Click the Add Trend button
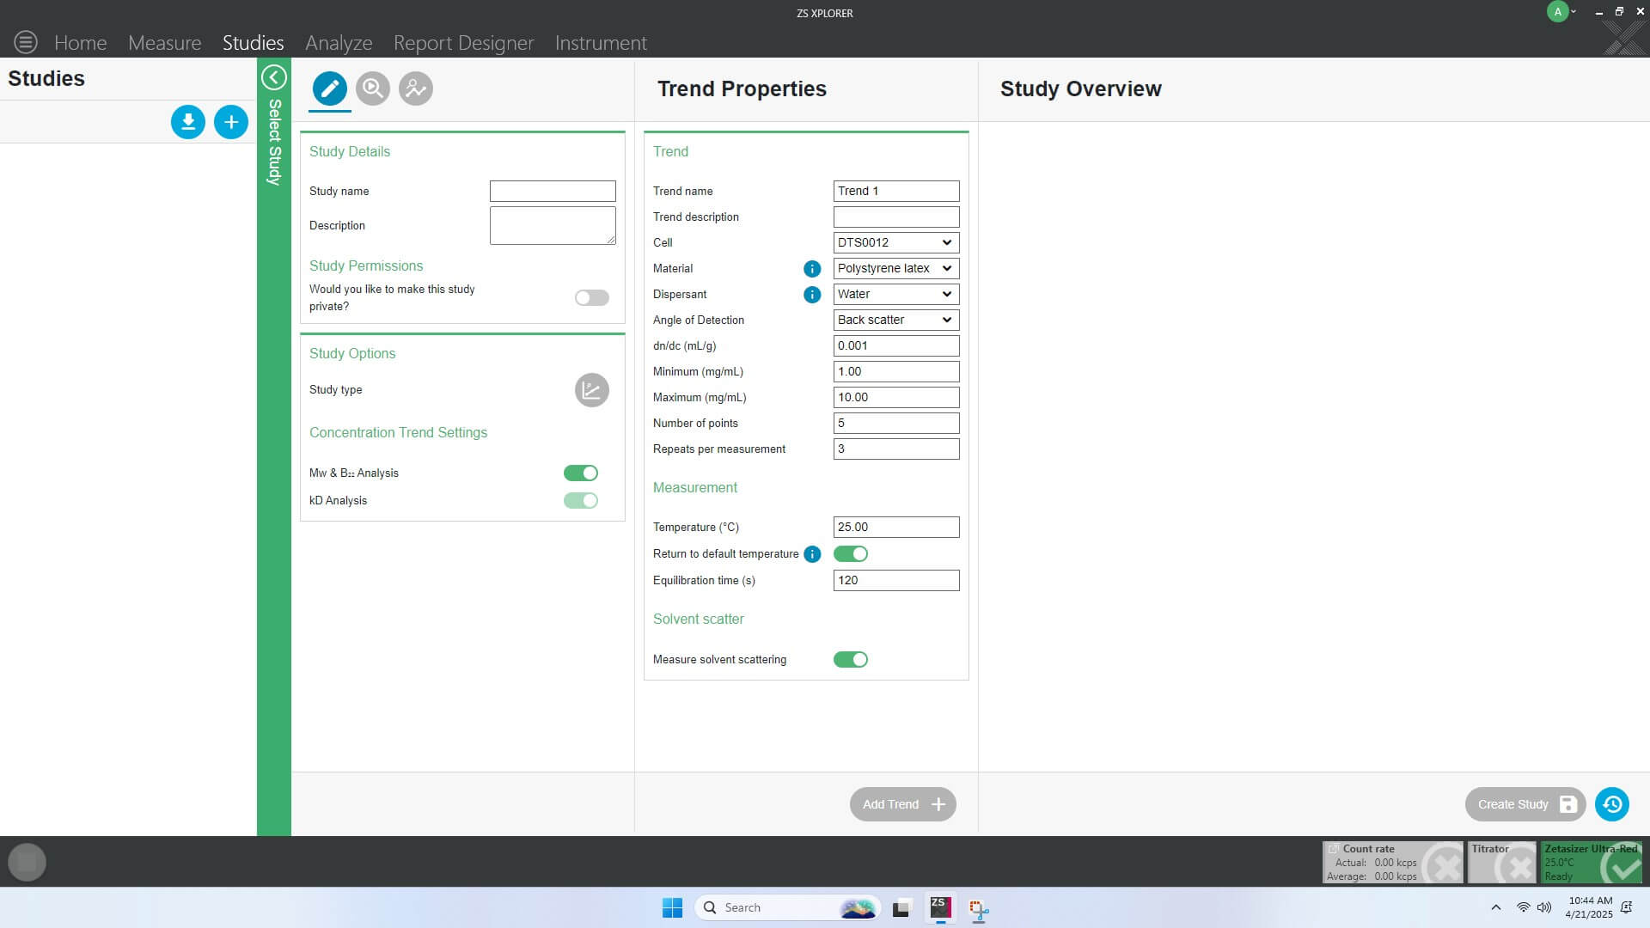 tap(903, 804)
